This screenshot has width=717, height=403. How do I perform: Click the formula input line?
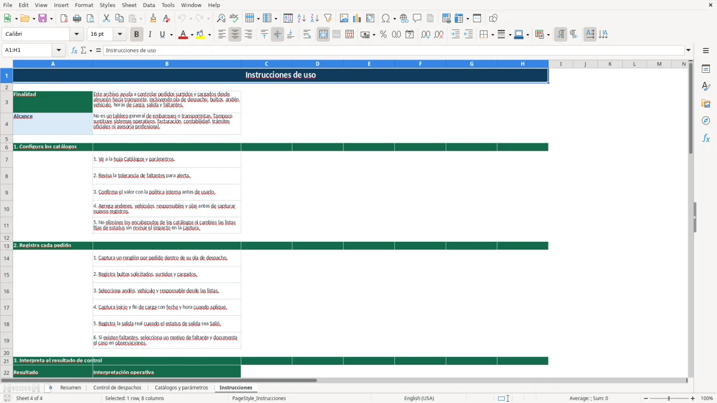(394, 50)
